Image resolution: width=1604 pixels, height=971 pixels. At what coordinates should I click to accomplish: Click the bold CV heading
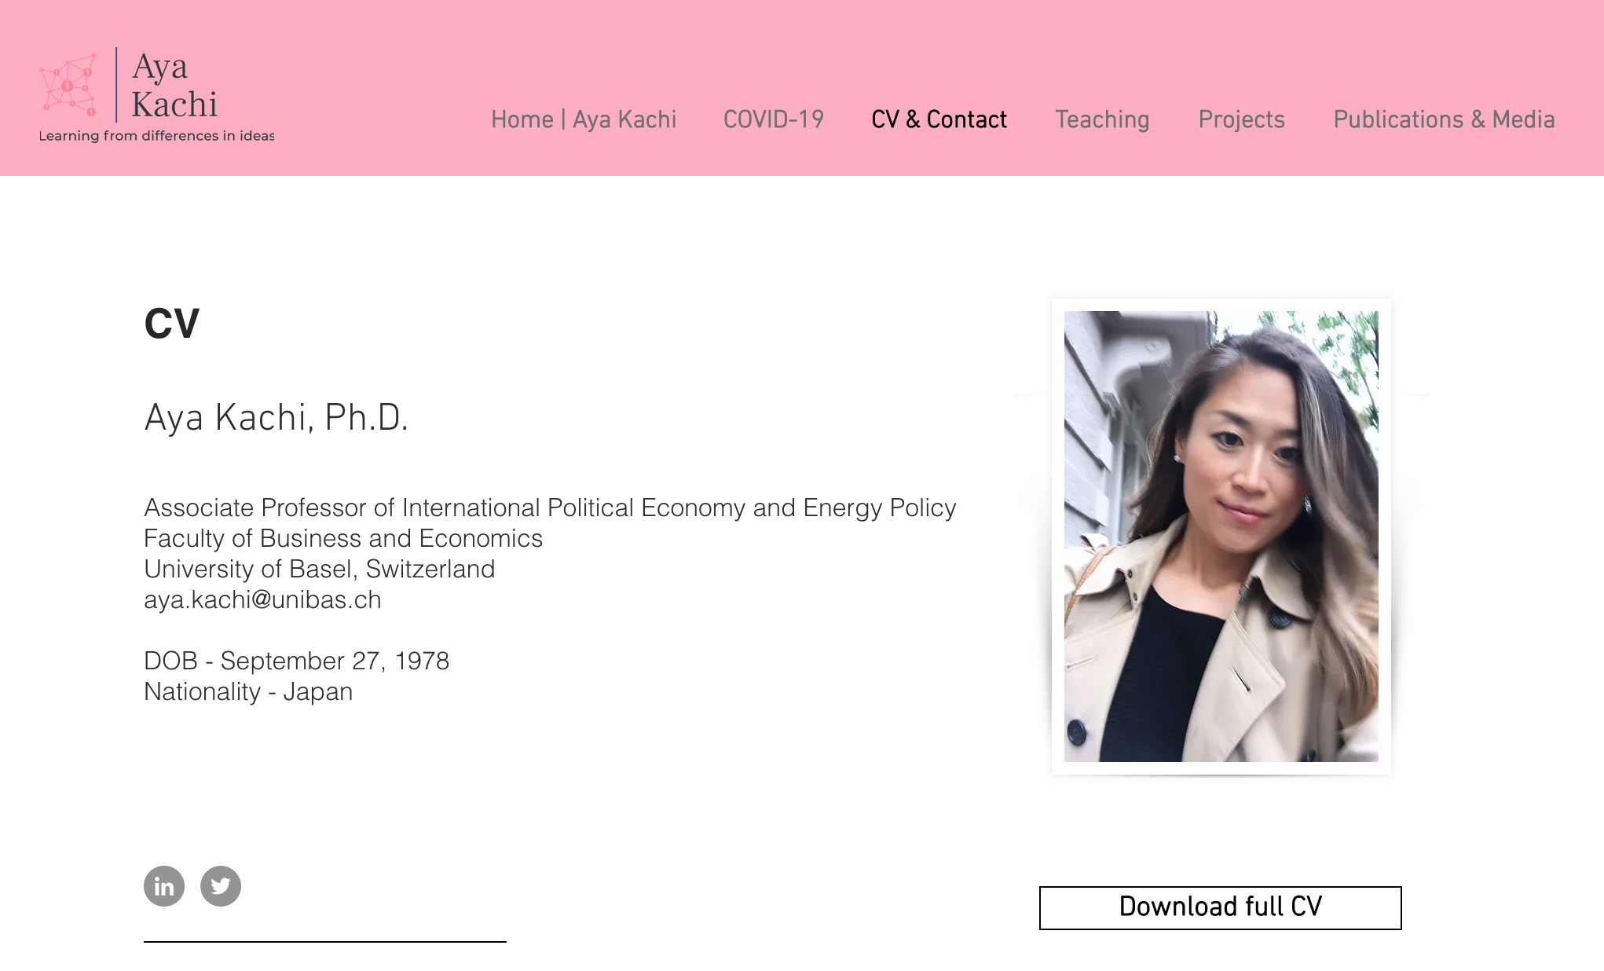coord(172,323)
